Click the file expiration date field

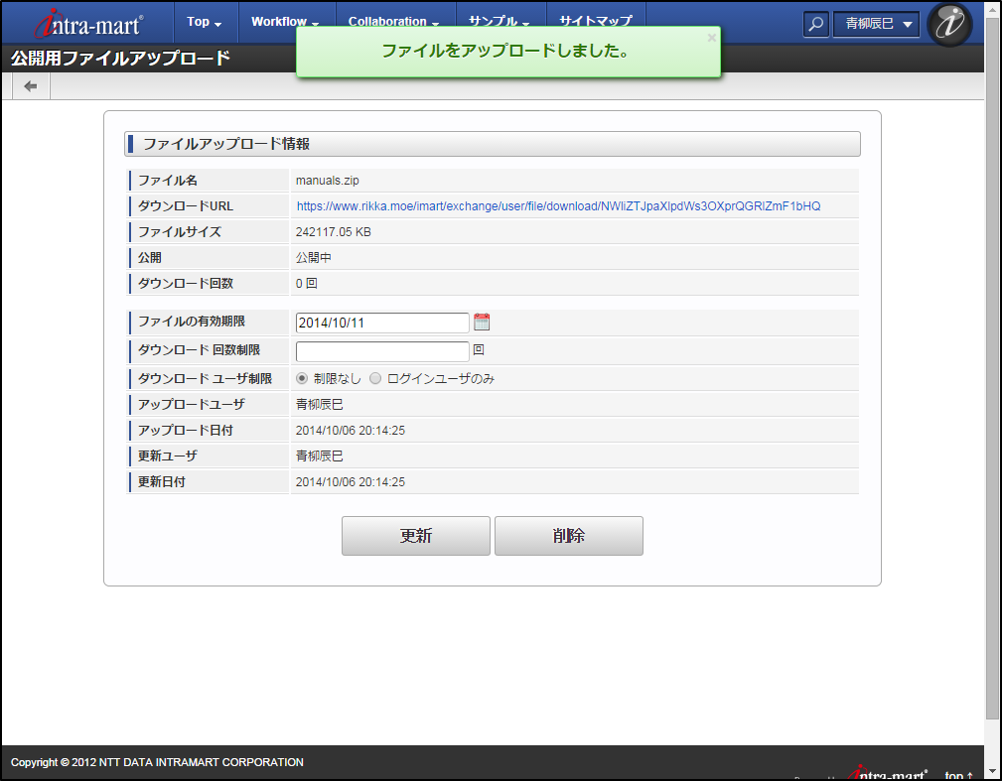click(x=382, y=323)
